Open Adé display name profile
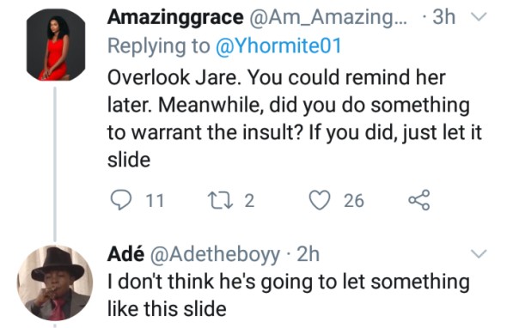 click(125, 254)
